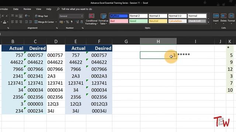236x132 pixels.
Task: Open the Conditional Formatting menu
Action: [91, 19]
